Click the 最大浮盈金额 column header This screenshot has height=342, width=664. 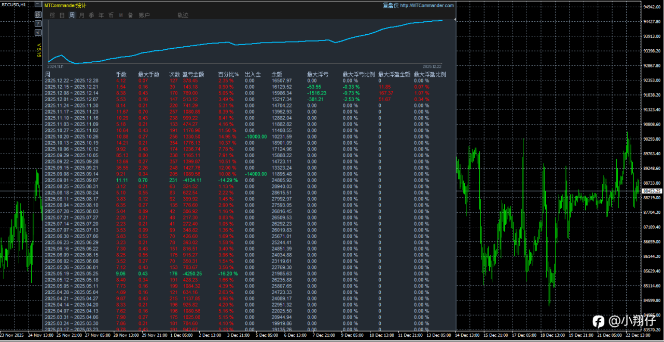point(394,75)
